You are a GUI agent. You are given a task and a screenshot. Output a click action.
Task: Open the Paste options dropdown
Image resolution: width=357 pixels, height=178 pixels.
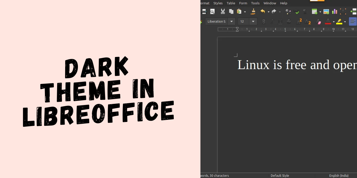point(245,11)
